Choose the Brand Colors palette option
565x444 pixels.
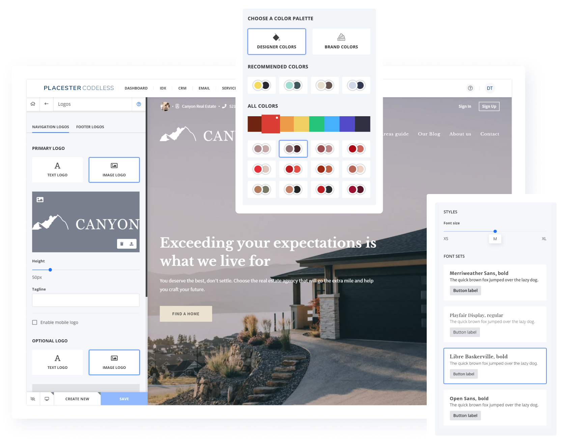341,41
